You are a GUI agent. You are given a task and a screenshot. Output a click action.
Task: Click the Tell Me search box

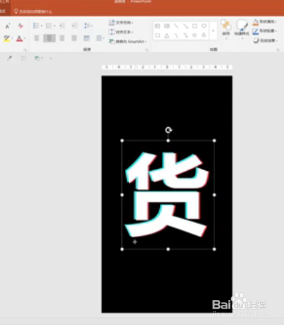pyautogui.click(x=33, y=12)
